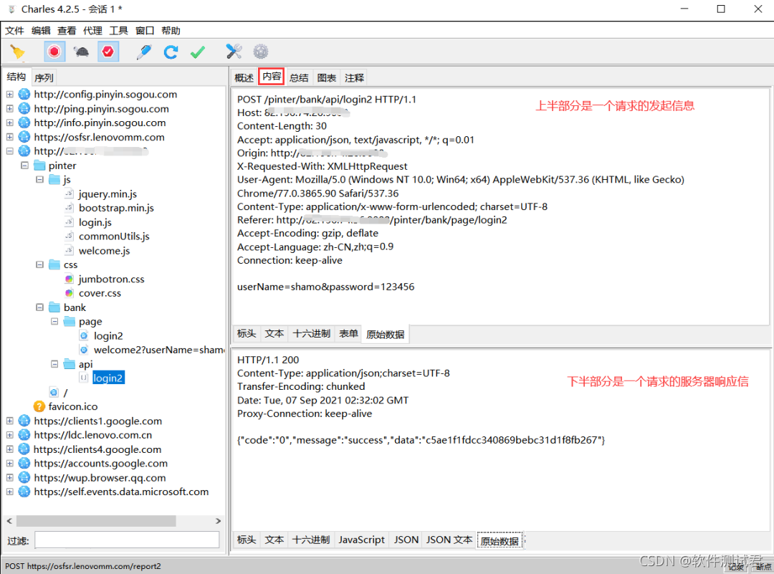Image resolution: width=774 pixels, height=574 pixels.
Task: Switch to the 注释 tab
Action: tap(354, 77)
